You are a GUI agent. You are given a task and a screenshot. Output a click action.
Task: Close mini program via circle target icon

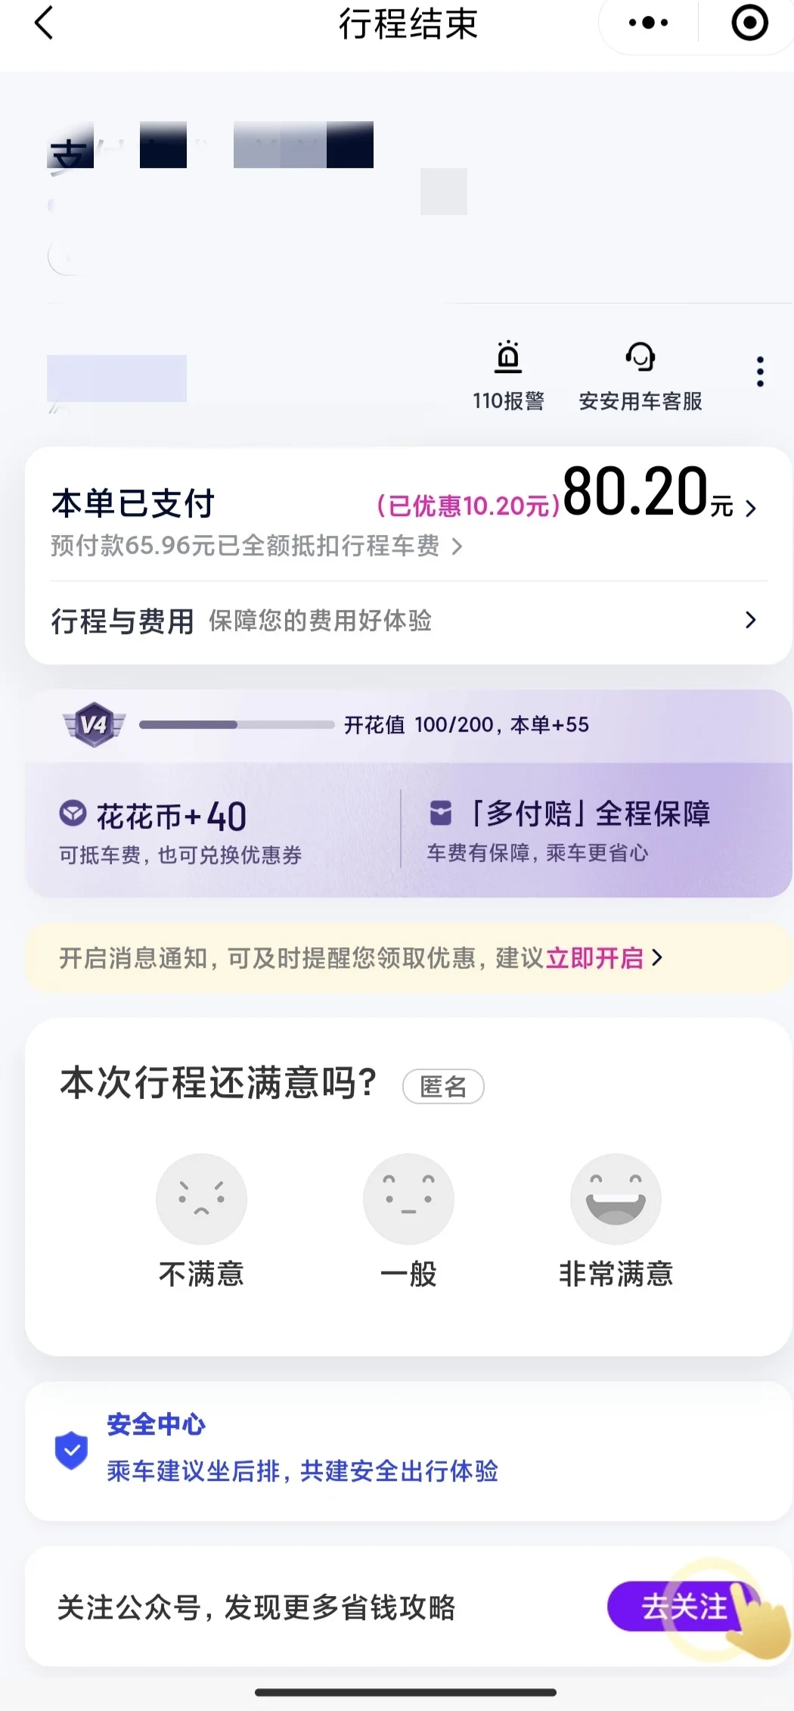pyautogui.click(x=749, y=23)
